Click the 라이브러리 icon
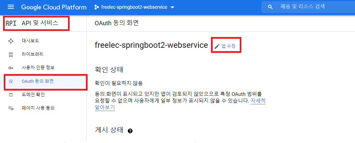This screenshot has height=143, width=355. point(10,54)
